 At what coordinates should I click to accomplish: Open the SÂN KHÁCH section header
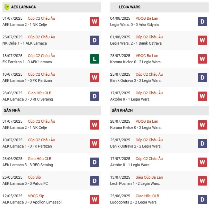pyautogui.click(x=122, y=110)
